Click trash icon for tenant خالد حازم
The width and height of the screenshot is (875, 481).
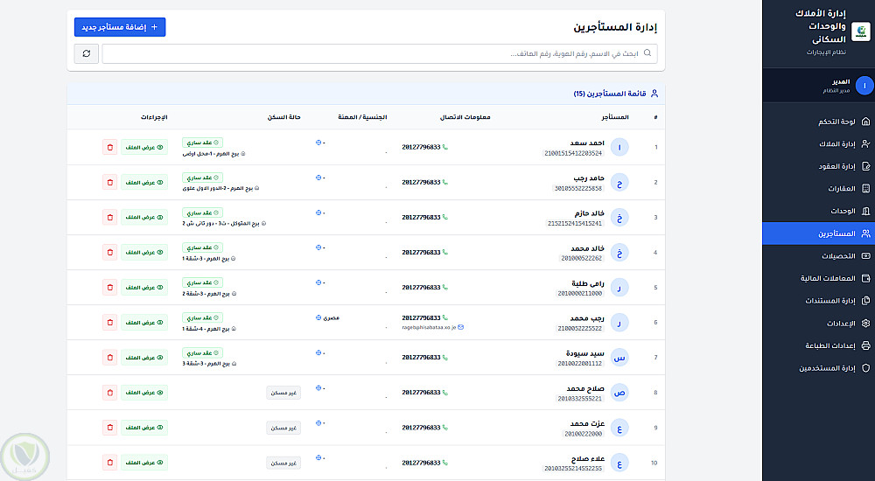[x=109, y=217]
